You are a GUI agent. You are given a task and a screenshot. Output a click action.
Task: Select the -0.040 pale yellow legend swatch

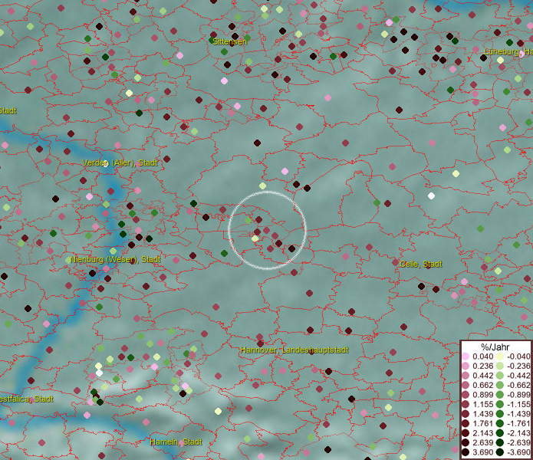pyautogui.click(x=500, y=356)
